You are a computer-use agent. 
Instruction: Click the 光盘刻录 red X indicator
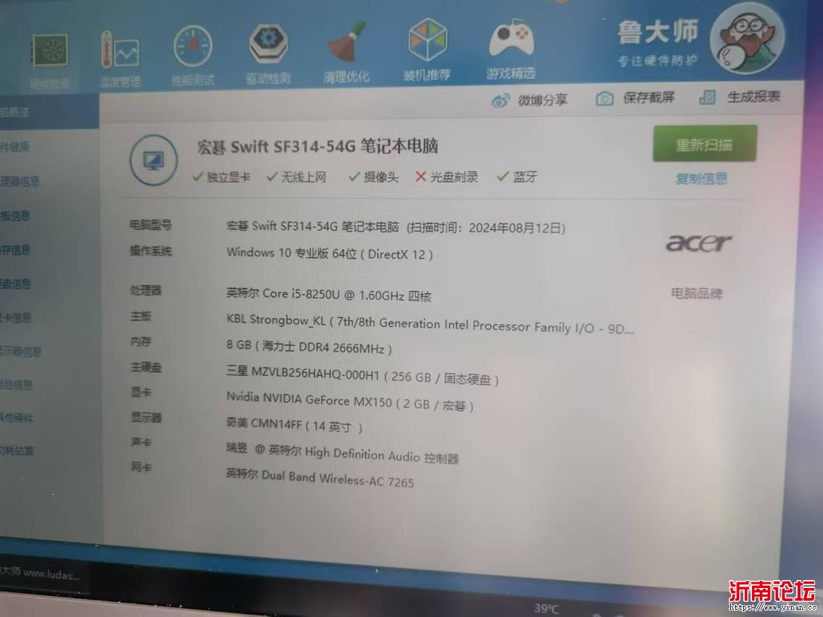tap(421, 177)
